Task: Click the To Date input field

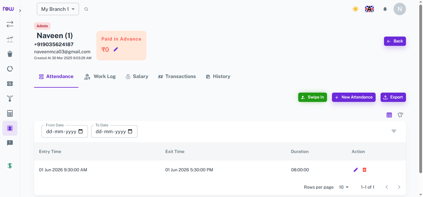Action: click(114, 131)
